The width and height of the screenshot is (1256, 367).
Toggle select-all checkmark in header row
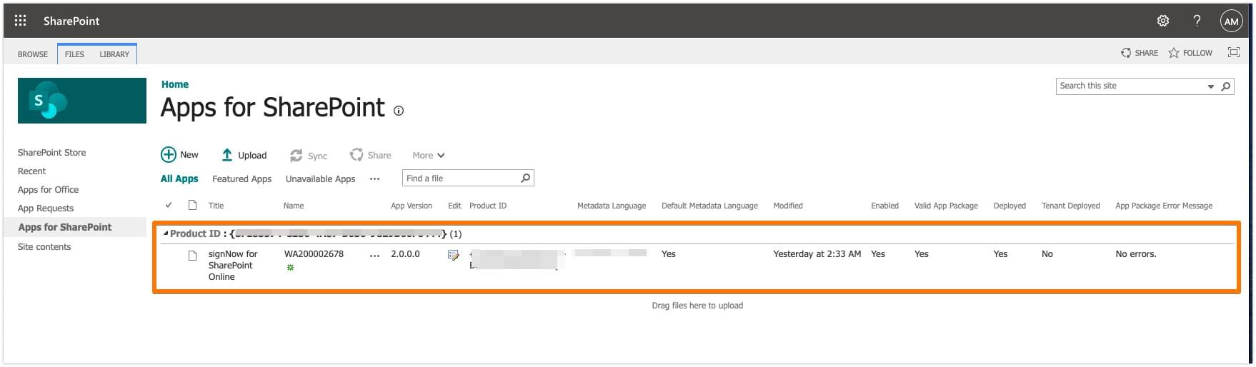169,205
